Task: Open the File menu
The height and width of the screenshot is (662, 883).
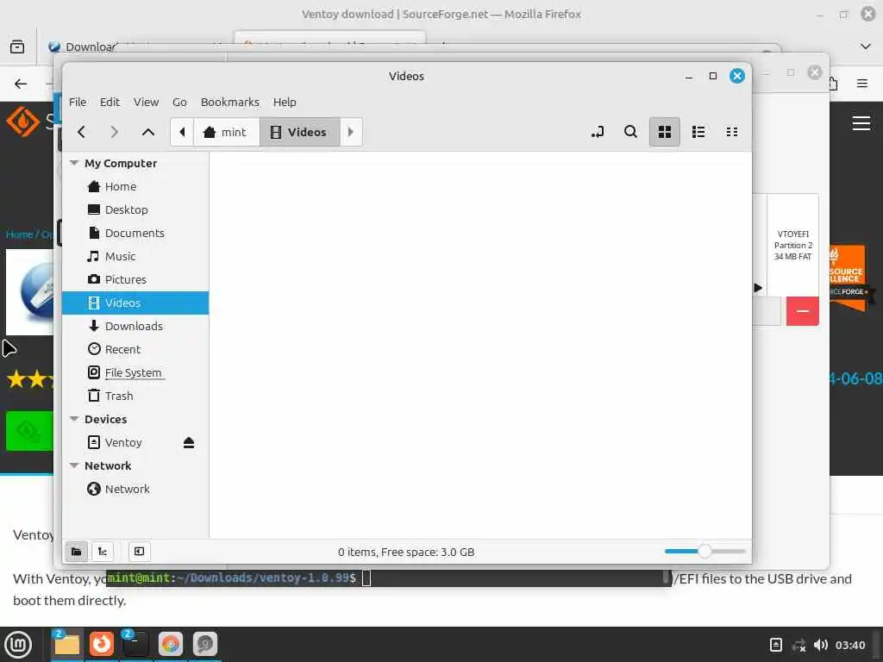Action: 78,102
